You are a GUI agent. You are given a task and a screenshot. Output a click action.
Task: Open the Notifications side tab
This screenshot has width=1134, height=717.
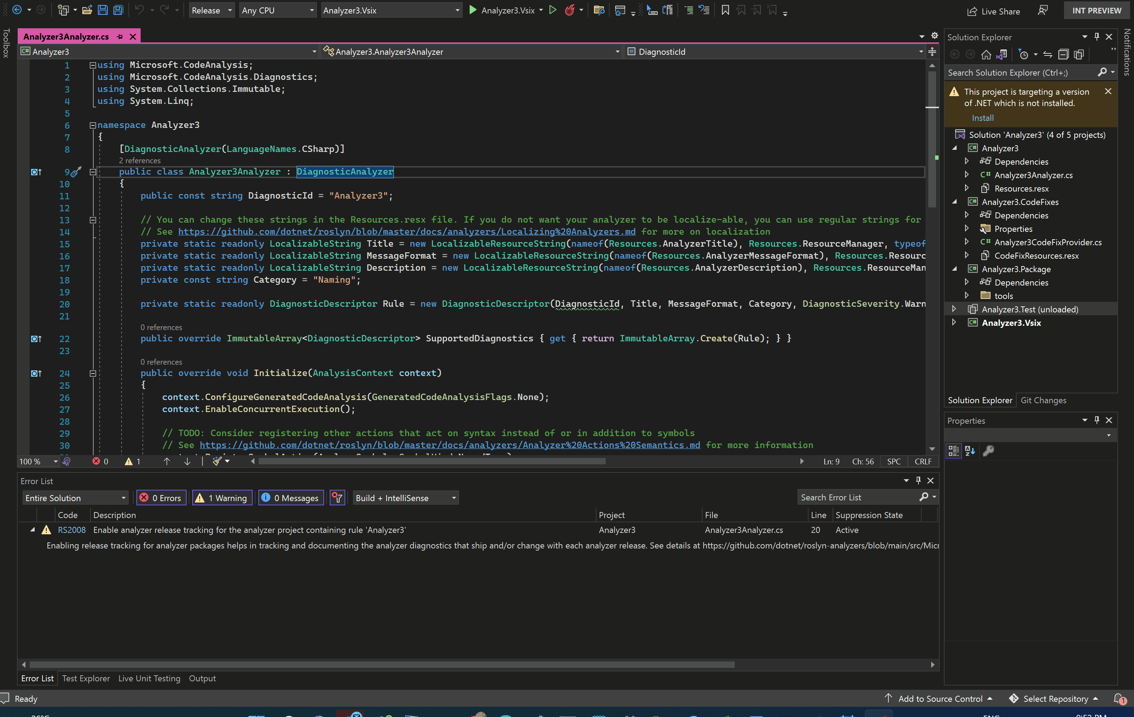click(x=1127, y=52)
